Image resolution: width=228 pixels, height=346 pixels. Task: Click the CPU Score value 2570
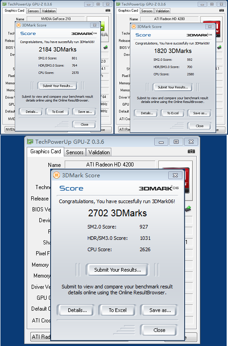pos(75,73)
